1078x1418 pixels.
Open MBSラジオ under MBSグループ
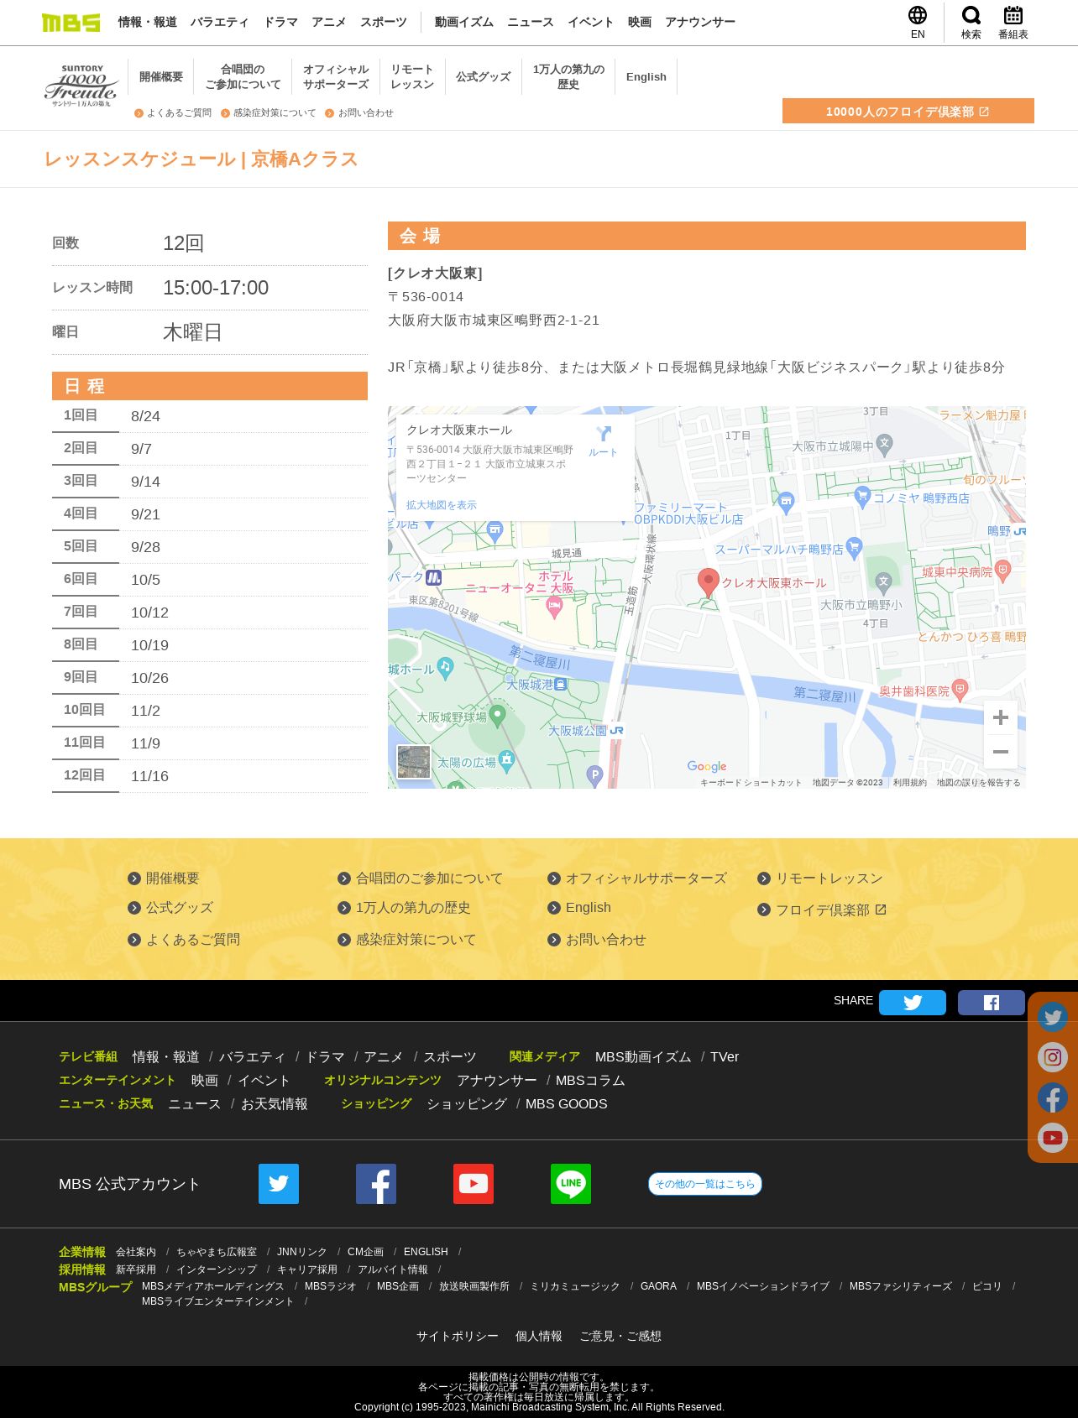coord(331,1286)
